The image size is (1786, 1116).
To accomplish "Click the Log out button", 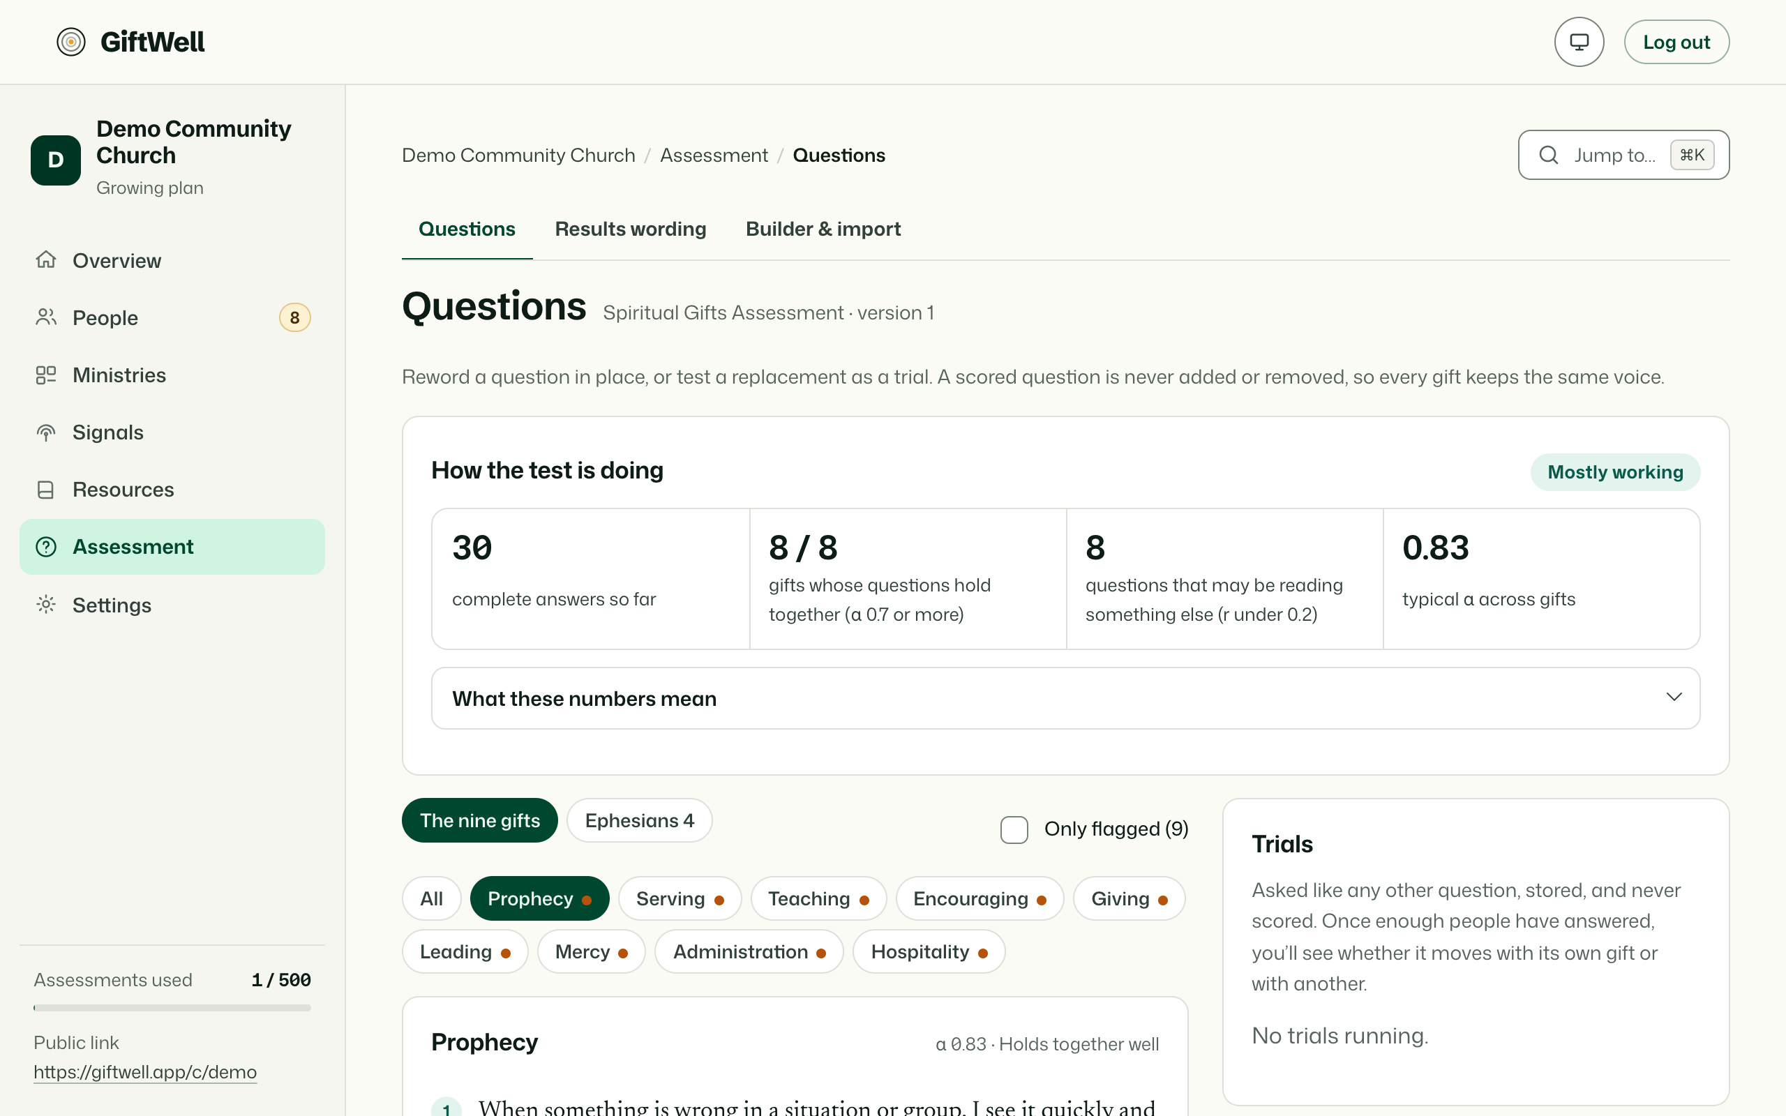I will 1676,42.
